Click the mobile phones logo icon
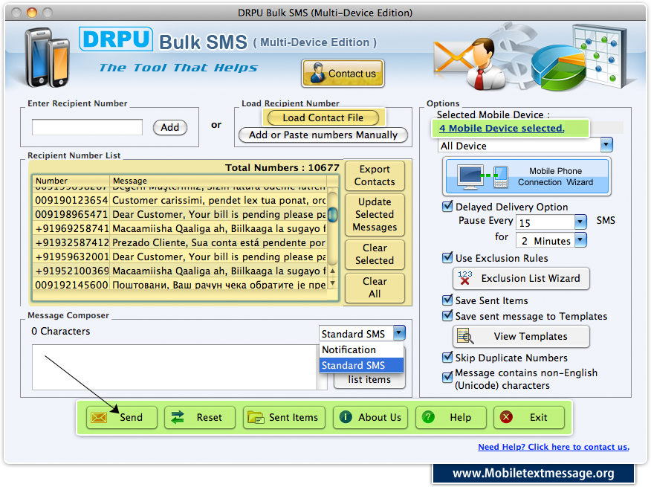Screen dimensions: 651x487 (47, 57)
